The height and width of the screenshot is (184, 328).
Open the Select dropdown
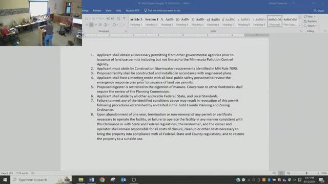click(310, 26)
